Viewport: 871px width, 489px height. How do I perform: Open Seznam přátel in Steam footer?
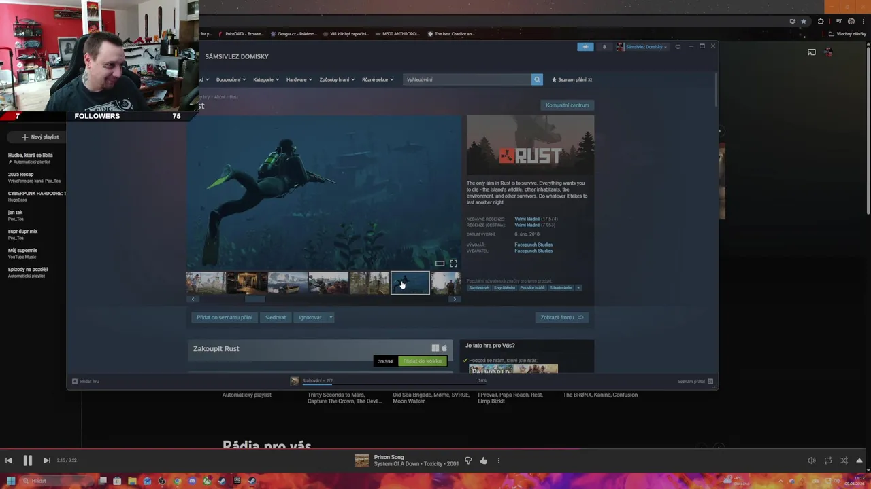[695, 382]
